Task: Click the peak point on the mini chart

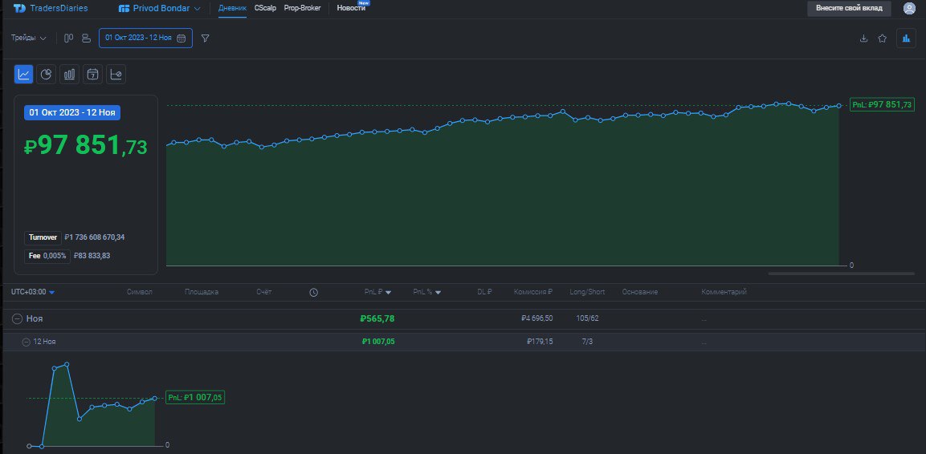Action: click(67, 364)
